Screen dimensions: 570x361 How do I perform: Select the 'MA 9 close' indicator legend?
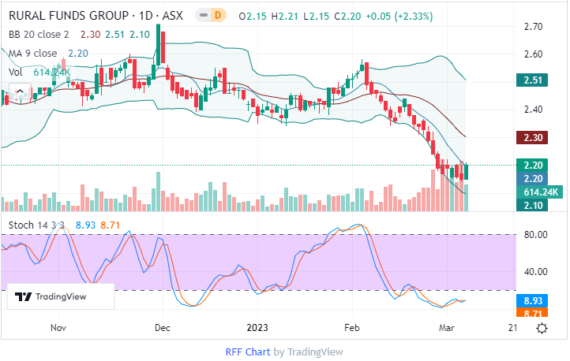click(x=33, y=53)
